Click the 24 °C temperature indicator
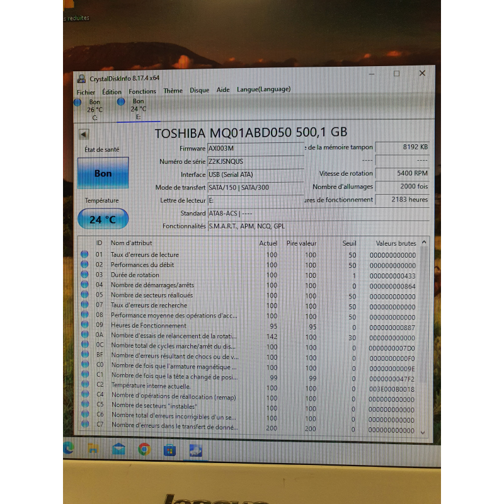This screenshot has height=504, width=504. pyautogui.click(x=101, y=219)
